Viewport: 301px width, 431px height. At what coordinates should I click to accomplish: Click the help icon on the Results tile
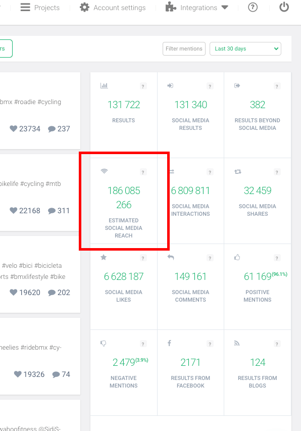[x=143, y=86]
